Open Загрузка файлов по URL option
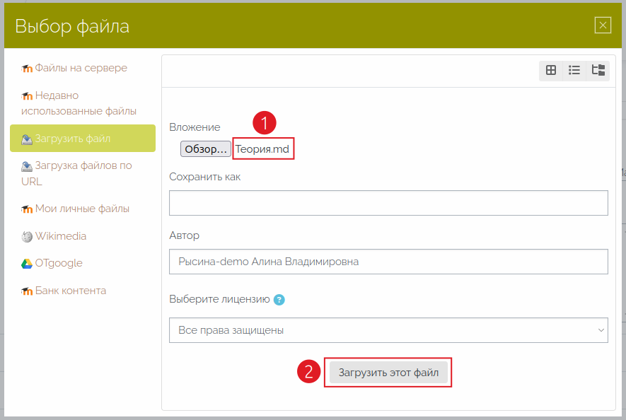This screenshot has width=626, height=420. (x=76, y=173)
